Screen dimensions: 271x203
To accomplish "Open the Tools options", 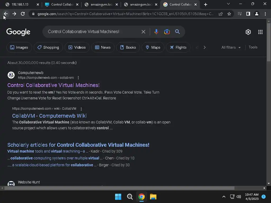I will 253,47.
